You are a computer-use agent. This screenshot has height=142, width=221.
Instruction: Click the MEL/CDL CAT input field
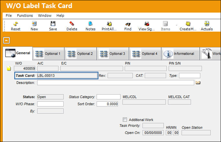[x=179, y=102]
